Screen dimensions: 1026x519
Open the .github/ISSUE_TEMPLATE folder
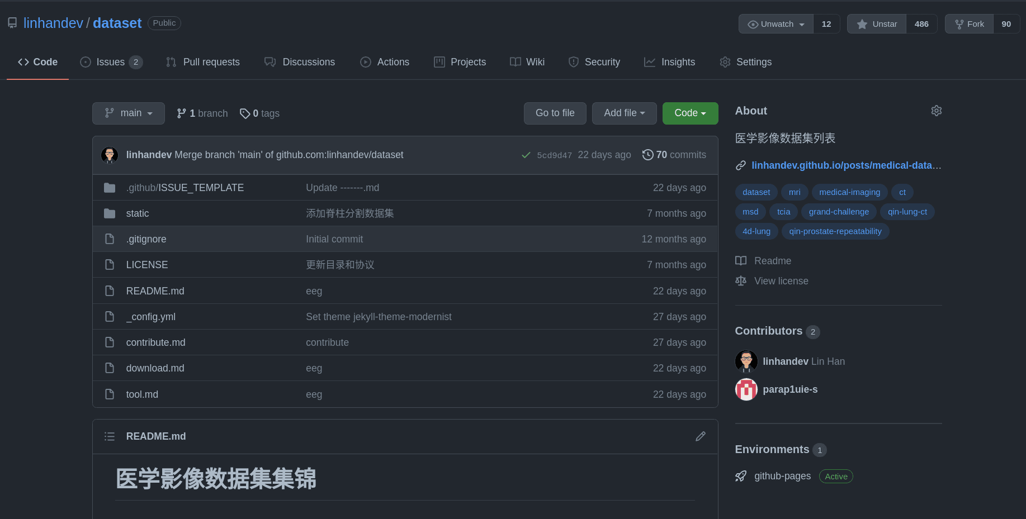tap(185, 188)
